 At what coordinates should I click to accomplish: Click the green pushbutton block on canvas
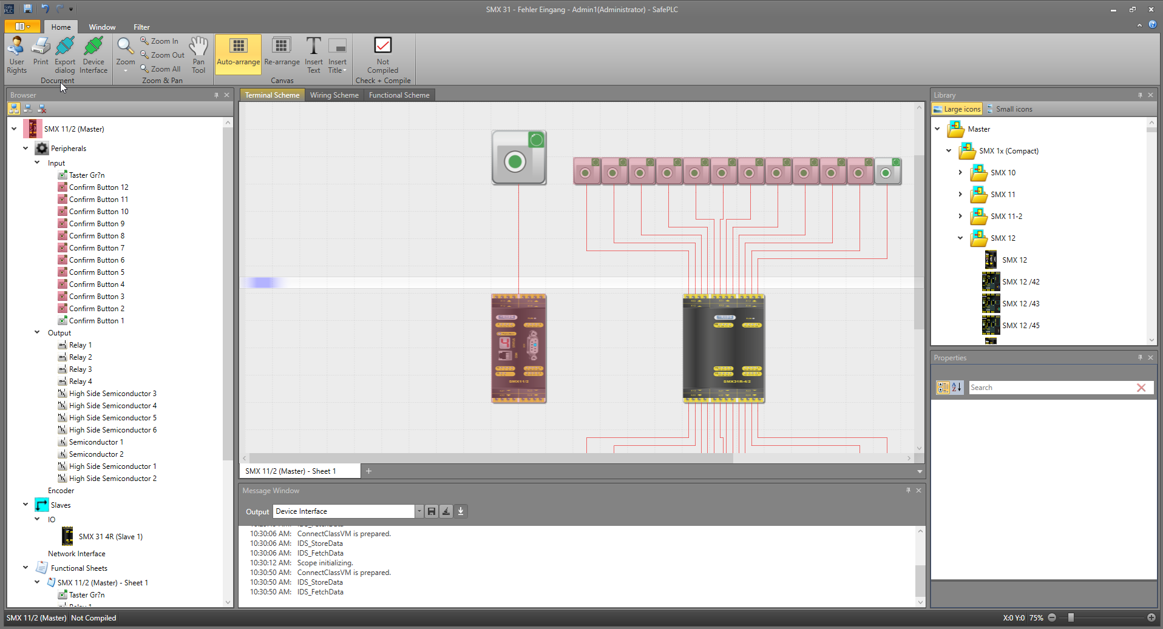tap(519, 157)
